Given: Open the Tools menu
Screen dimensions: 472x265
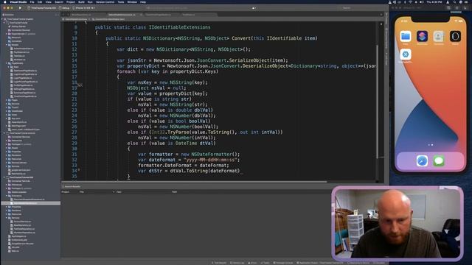Looking at the screenshot, I should (121, 1).
